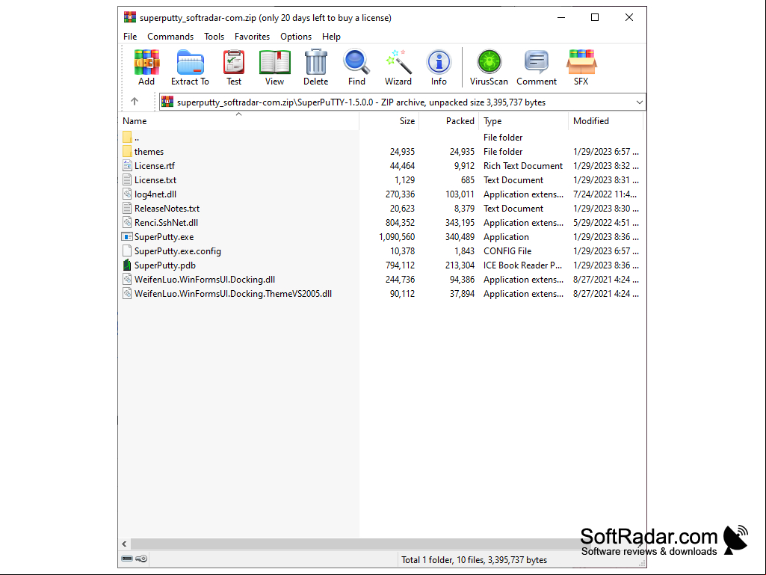Select SuperPutty.exe.config file name
766x575 pixels.
coord(178,250)
